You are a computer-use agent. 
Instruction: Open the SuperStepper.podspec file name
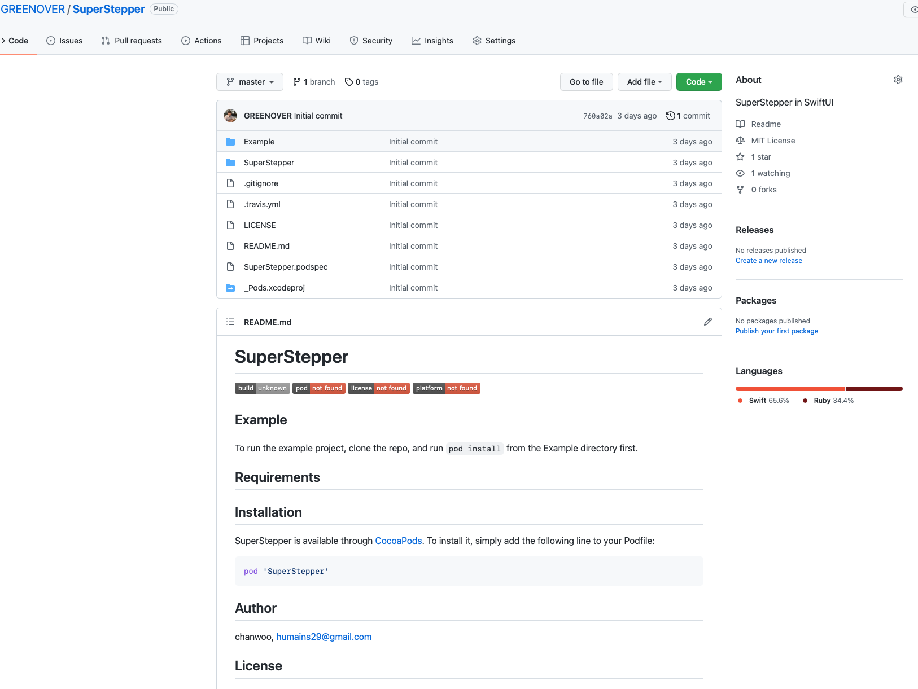click(286, 267)
